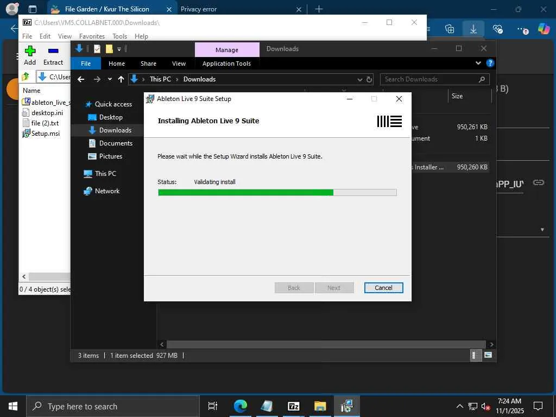Open the Application Tools tab
The width and height of the screenshot is (556, 417).
click(x=226, y=64)
